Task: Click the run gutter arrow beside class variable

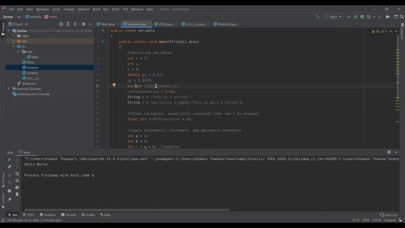Action: 103,30
